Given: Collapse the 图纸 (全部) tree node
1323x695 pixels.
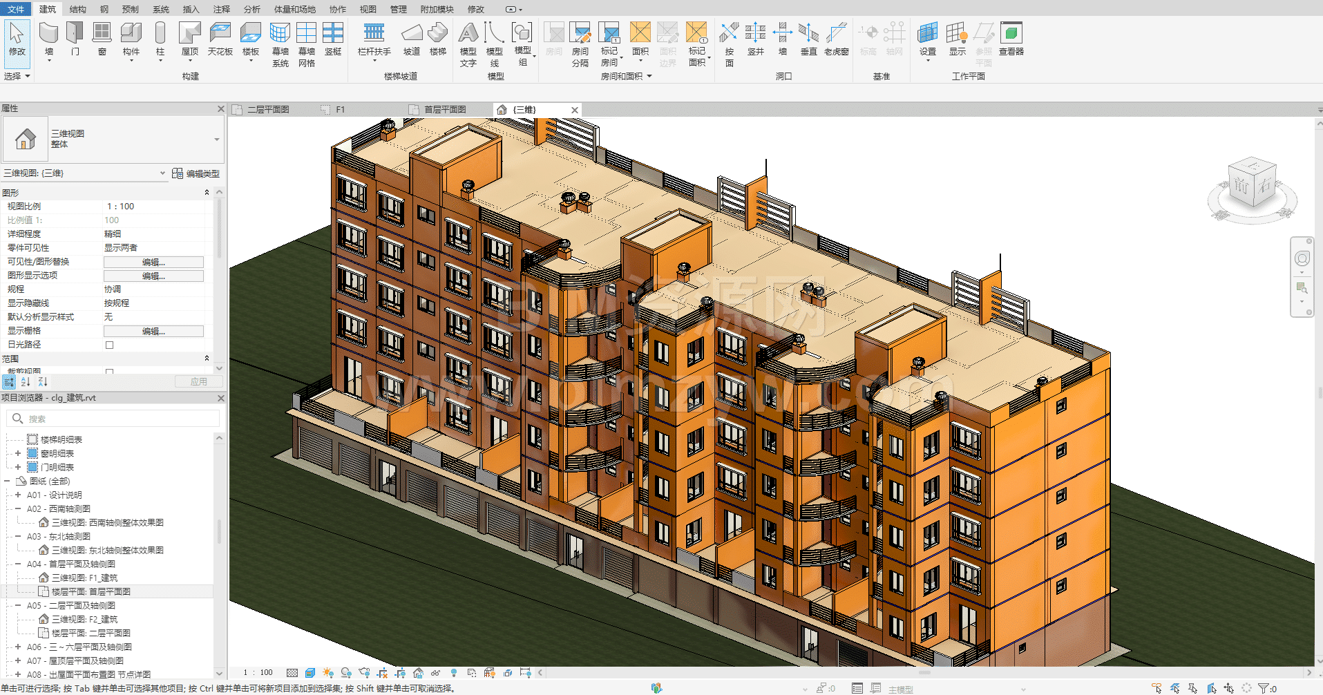Looking at the screenshot, I should 7,481.
